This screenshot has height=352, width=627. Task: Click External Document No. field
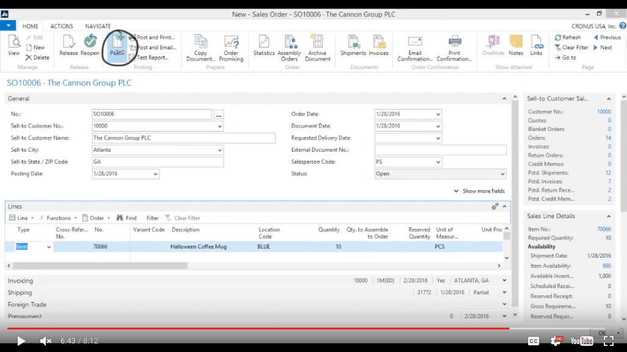tap(440, 150)
